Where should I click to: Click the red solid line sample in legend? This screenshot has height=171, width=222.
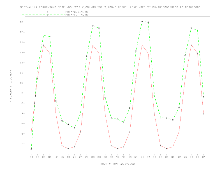click(x=43, y=12)
